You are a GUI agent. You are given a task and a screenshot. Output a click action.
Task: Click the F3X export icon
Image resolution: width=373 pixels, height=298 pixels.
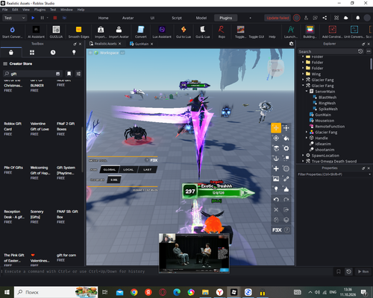286,210
